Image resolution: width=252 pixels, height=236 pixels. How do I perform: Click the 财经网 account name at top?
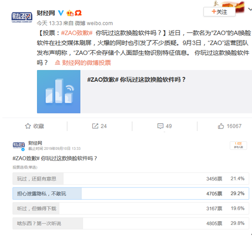46,13
